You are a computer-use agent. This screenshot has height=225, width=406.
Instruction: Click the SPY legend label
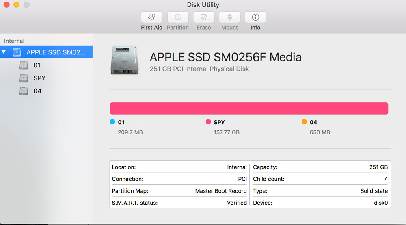(219, 122)
